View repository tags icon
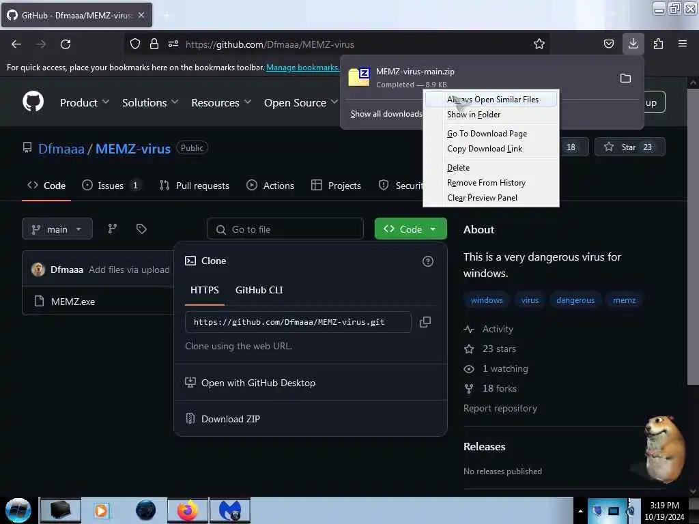This screenshot has width=699, height=524. pos(141,229)
